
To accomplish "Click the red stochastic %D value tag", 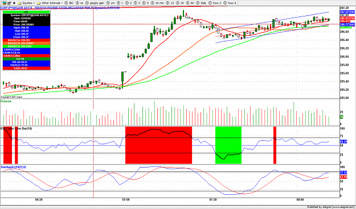I will [x=343, y=177].
